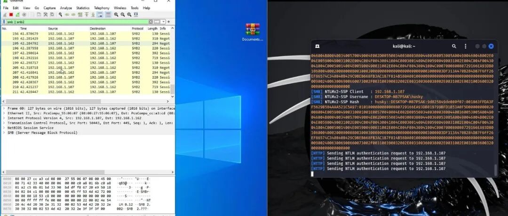Sort packets by Source column header
This screenshot has height=216, width=508.
[x=68, y=29]
